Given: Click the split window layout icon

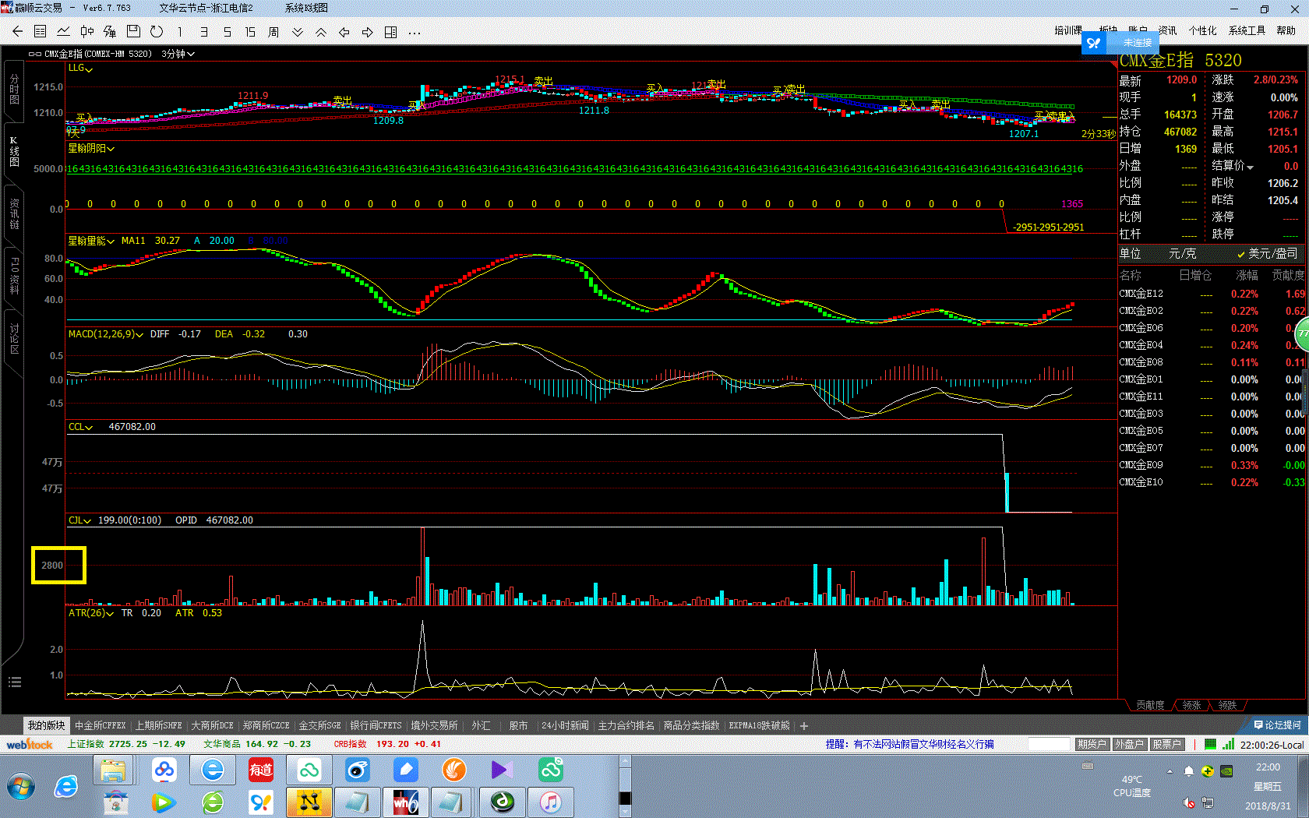Looking at the screenshot, I should 390,32.
